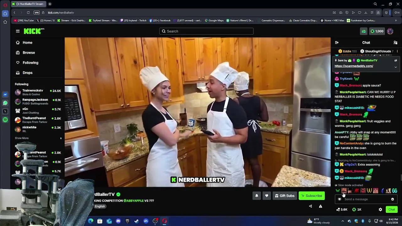This screenshot has height=226, width=402.
Task: Click the green Subscribe button
Action: pyautogui.click(x=312, y=196)
